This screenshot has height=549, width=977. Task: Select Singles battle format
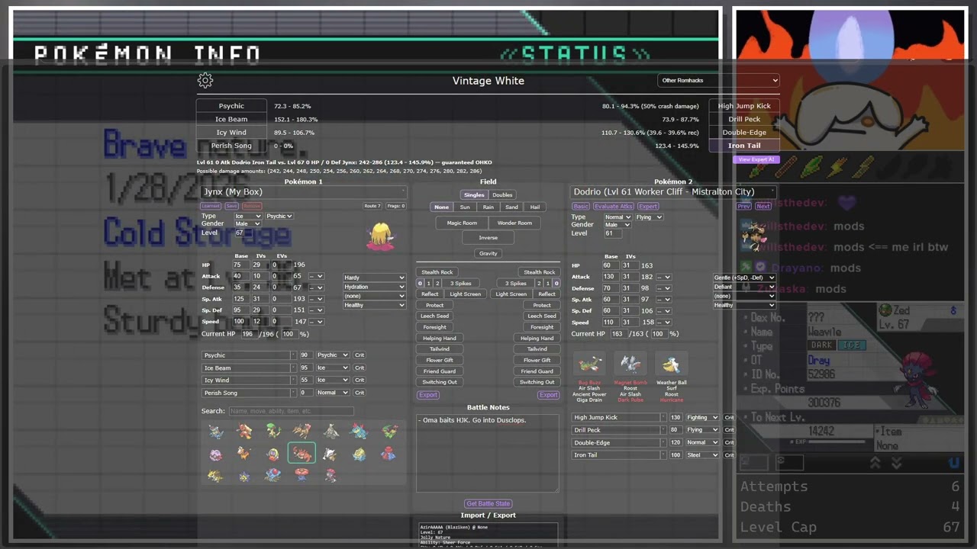(x=474, y=194)
